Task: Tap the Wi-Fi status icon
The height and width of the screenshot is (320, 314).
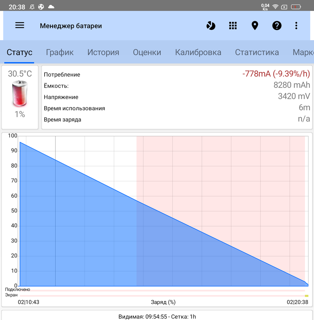Action: click(275, 7)
